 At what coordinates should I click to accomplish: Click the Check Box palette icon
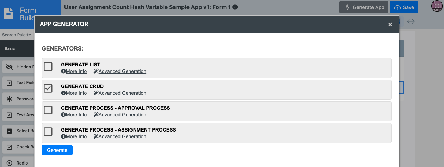tap(10, 147)
